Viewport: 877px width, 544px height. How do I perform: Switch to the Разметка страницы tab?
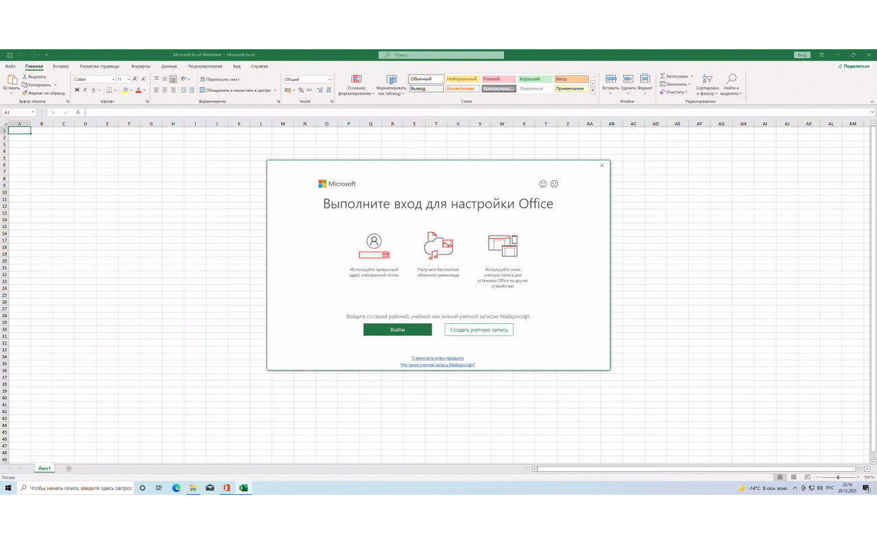(100, 66)
